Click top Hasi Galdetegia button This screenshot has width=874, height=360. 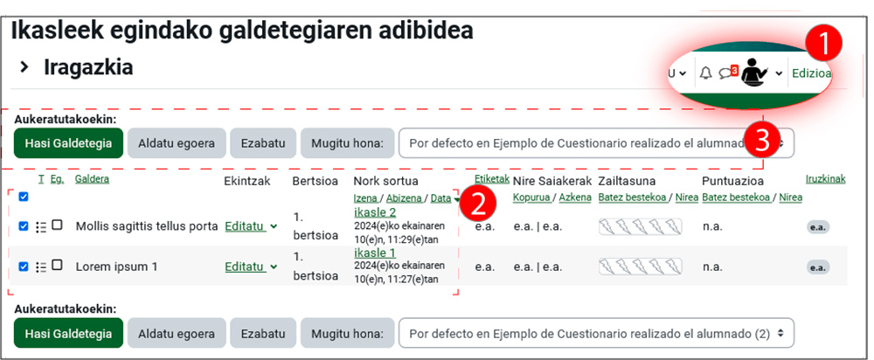[x=68, y=142]
